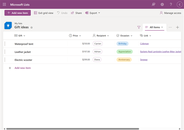Click the Birthday occasion colored pill
This screenshot has height=130, width=184.
122,44
